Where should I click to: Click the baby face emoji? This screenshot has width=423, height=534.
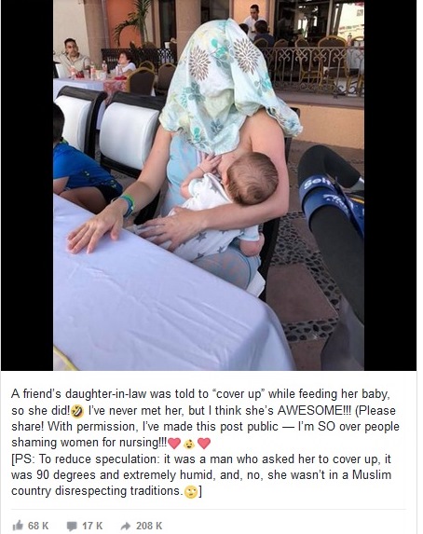pyautogui.click(x=189, y=444)
